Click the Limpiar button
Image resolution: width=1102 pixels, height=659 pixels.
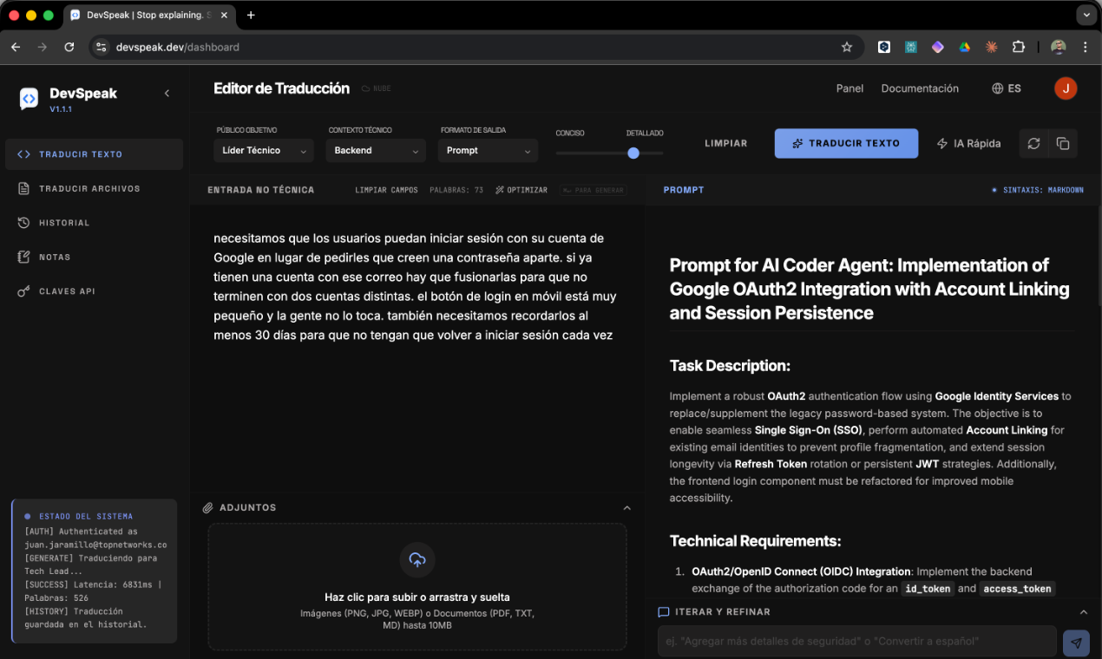726,143
